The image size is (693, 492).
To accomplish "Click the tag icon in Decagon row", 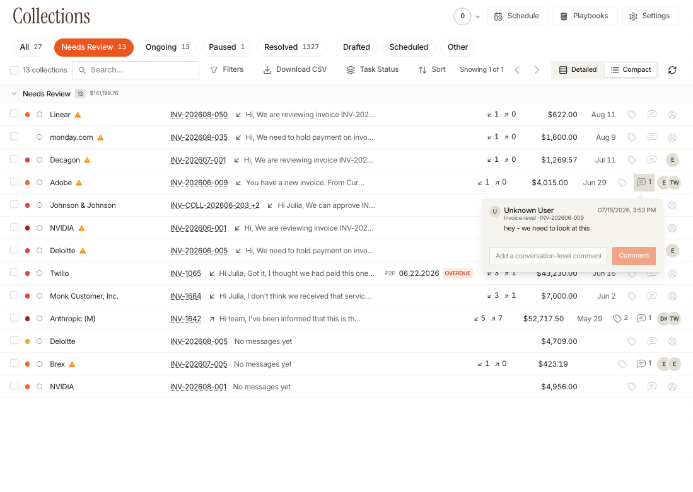I will 632,160.
